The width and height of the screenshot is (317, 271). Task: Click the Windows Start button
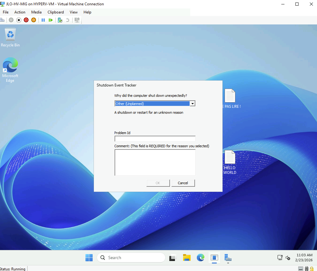tap(89, 258)
